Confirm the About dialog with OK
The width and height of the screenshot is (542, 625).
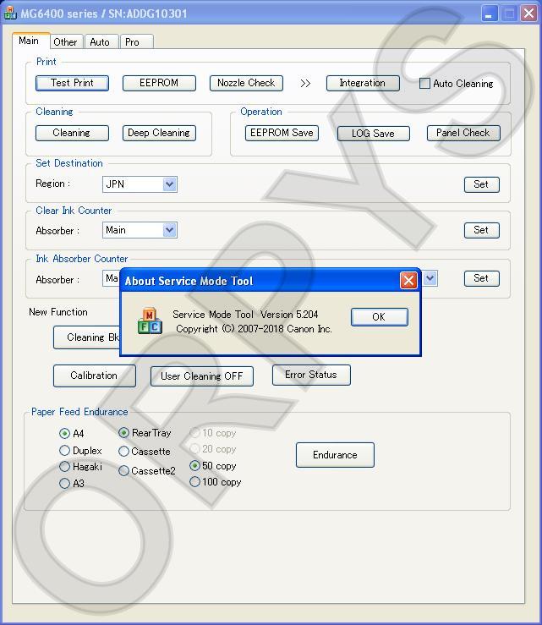click(379, 317)
